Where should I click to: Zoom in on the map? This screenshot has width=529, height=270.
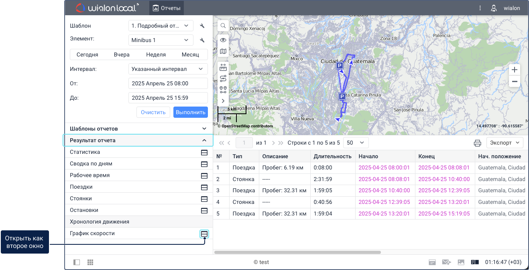(x=514, y=70)
